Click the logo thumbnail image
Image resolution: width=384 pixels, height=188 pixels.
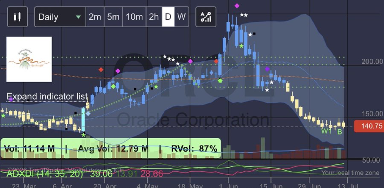click(x=29, y=59)
